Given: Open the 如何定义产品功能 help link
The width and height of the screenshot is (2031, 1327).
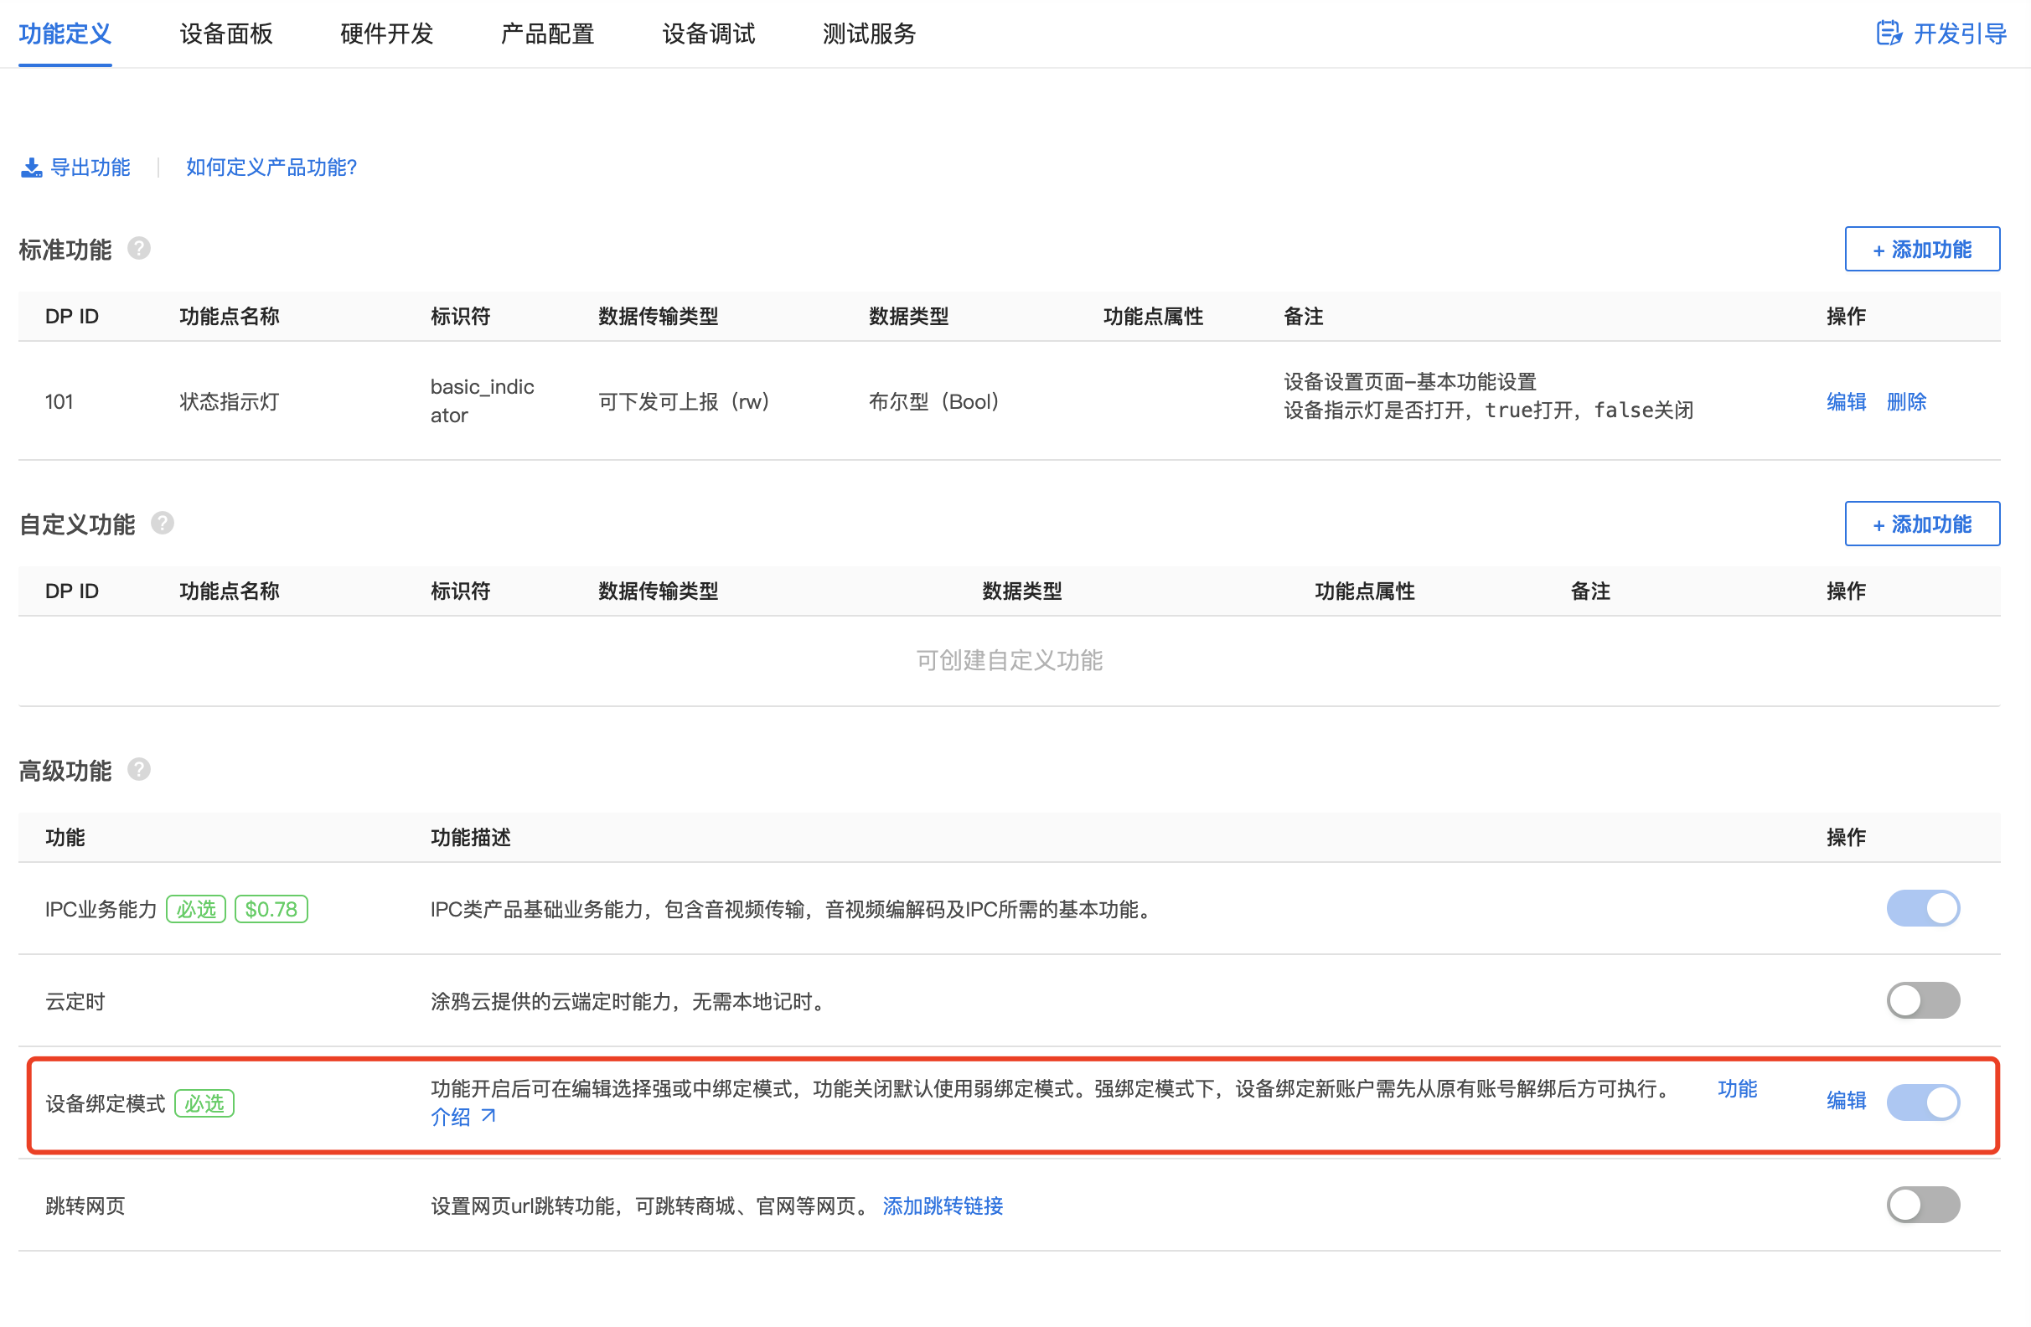Looking at the screenshot, I should pyautogui.click(x=271, y=168).
